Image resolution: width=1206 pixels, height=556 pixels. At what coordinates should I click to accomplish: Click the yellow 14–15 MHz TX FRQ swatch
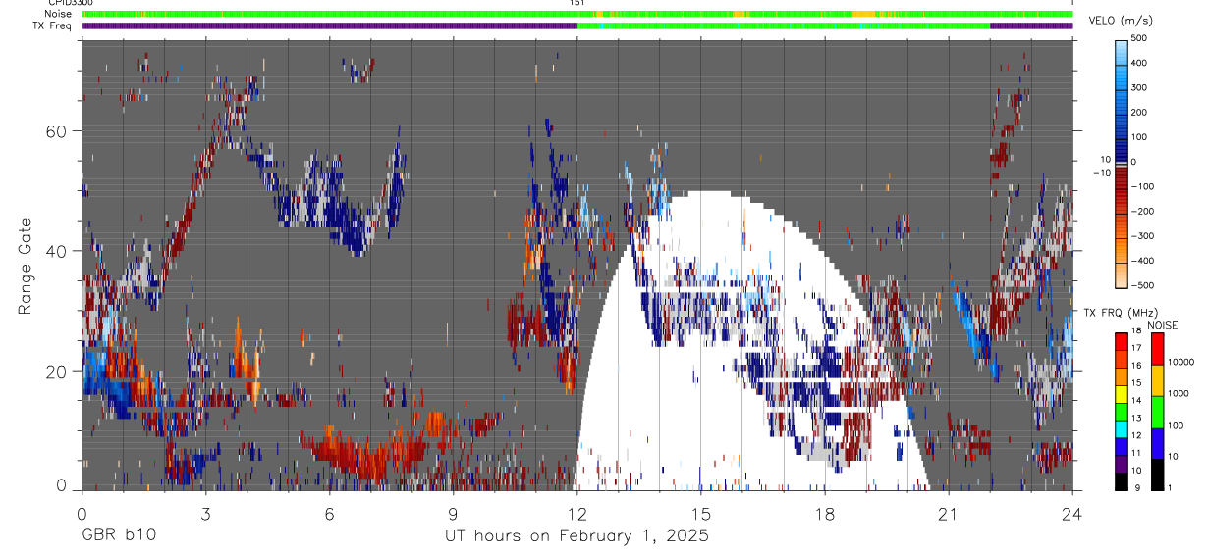[x=1122, y=394]
